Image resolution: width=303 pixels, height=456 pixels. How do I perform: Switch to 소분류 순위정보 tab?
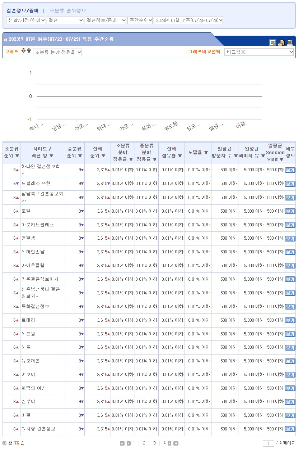click(x=68, y=11)
